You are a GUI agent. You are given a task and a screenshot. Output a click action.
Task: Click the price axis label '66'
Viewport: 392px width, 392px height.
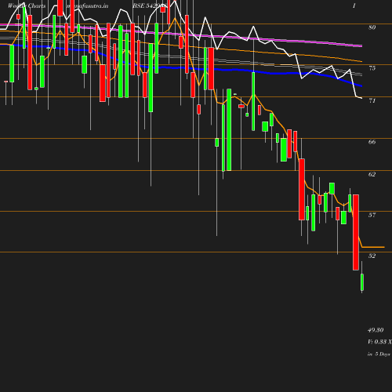(x=372, y=142)
